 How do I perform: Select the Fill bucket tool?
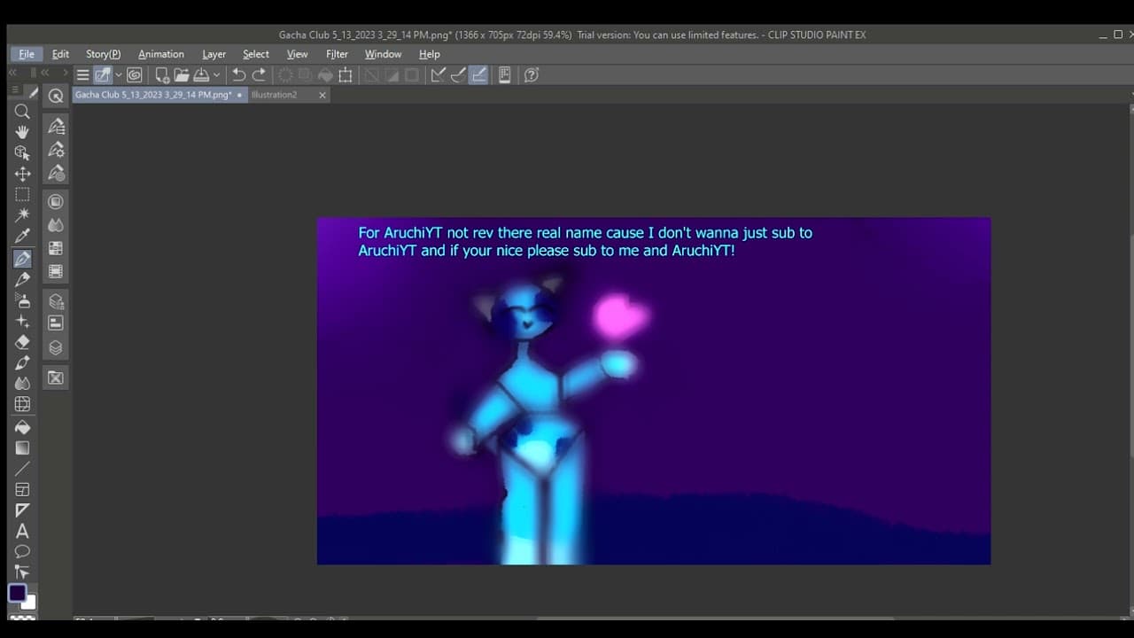point(22,427)
